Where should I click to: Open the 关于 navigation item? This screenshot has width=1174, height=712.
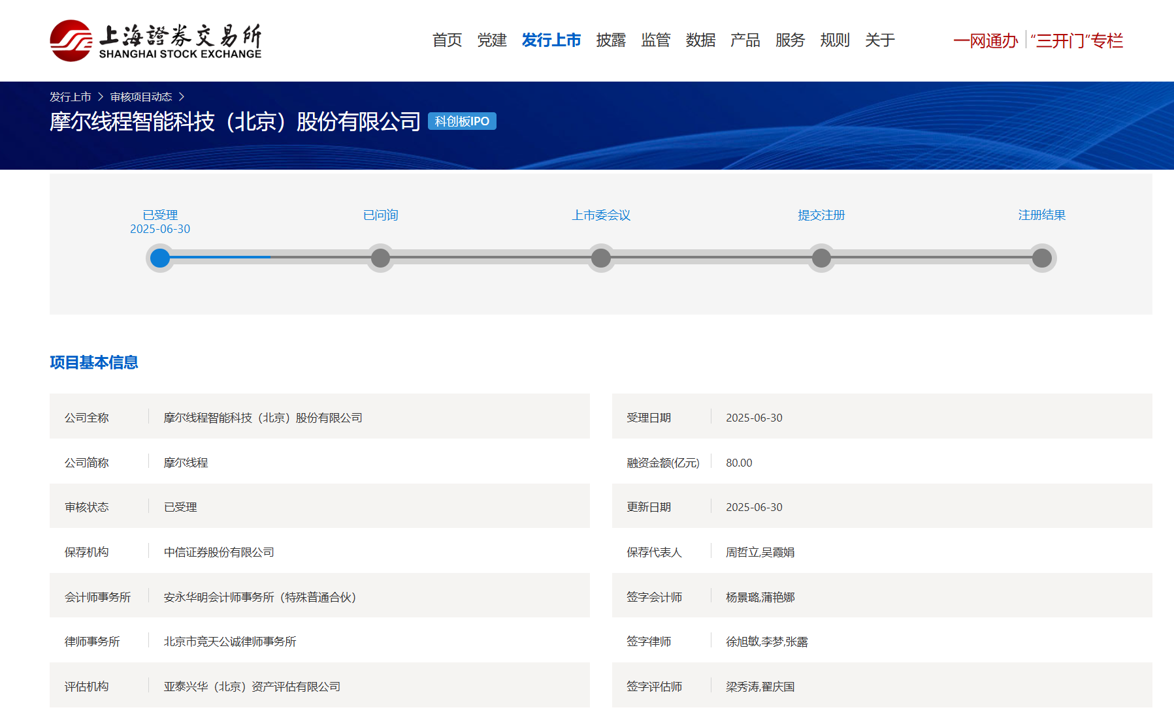880,40
